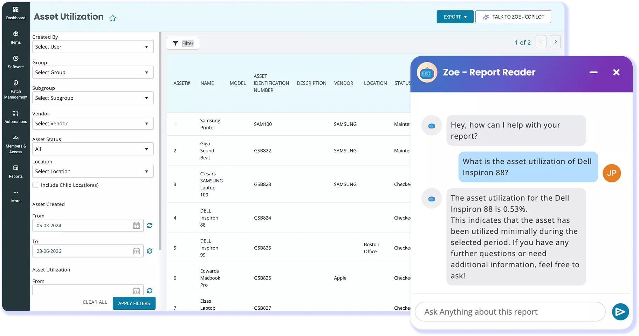Open the Select Vendor dropdown

coord(93,123)
